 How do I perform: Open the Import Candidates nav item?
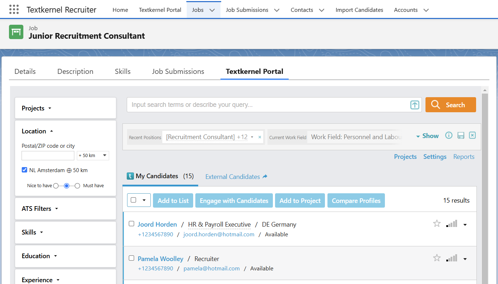[x=359, y=10]
